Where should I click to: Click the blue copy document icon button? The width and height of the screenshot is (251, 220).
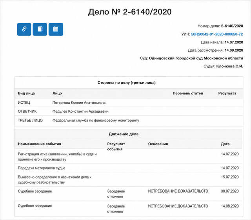click(40, 29)
